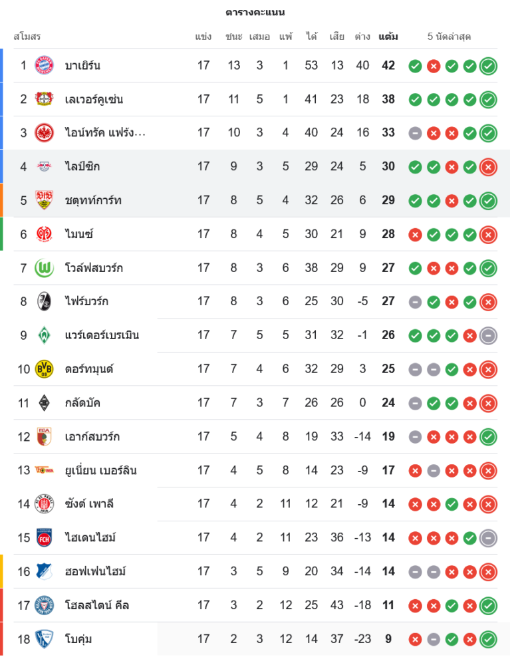Screen dimensions: 510x665
Task: Click Holstein Kiel's latest win indicator
Action: click(x=488, y=605)
